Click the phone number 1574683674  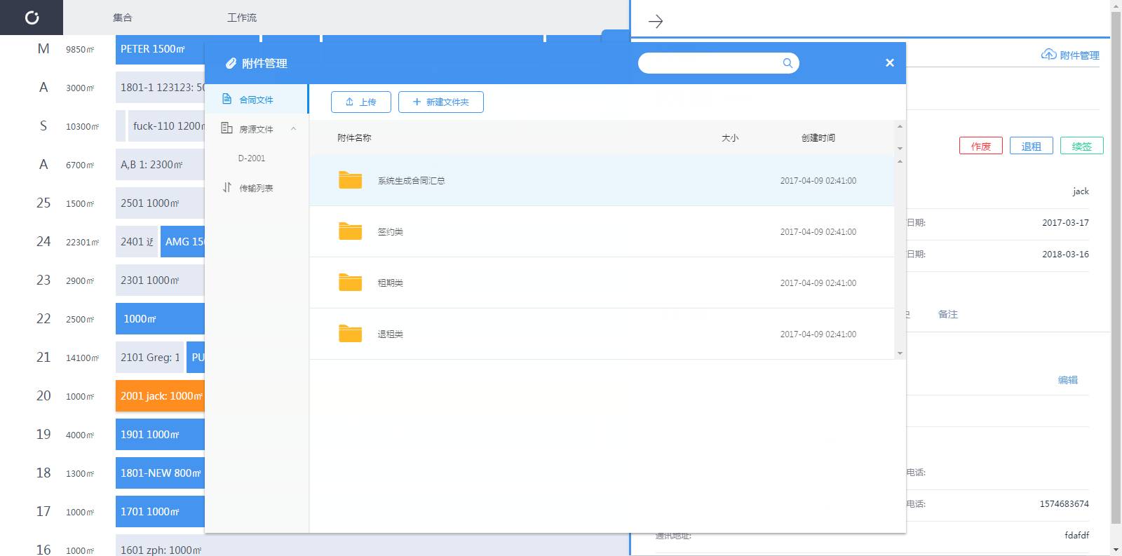point(1064,504)
